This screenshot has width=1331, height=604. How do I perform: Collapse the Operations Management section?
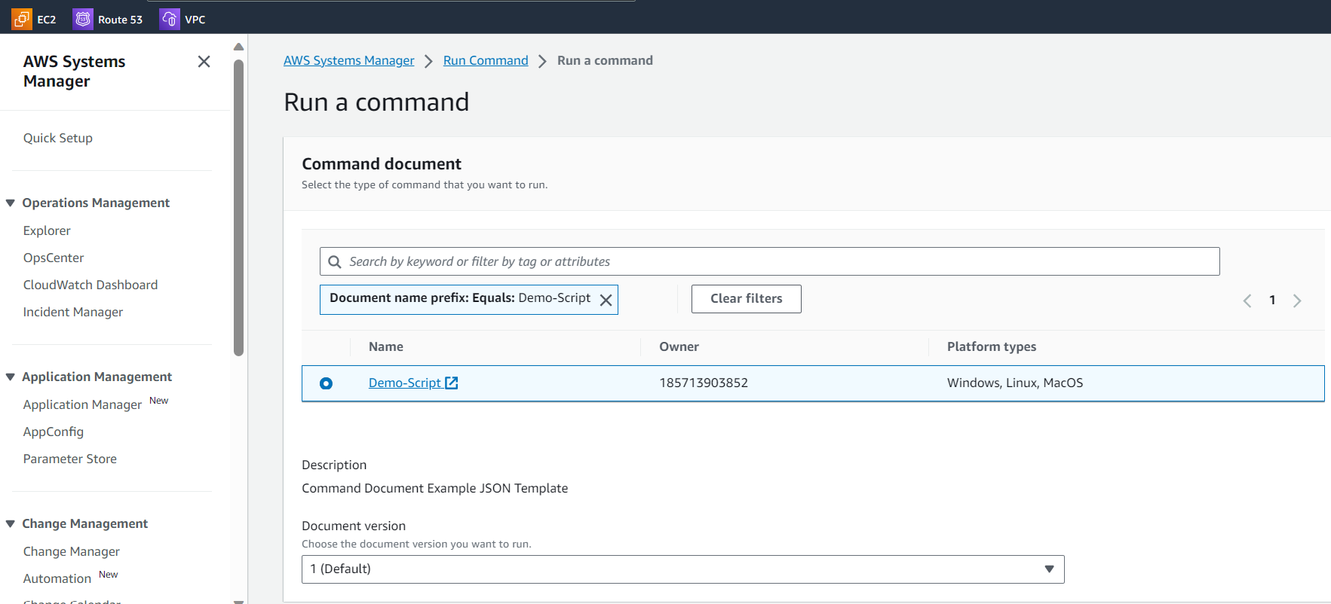11,203
